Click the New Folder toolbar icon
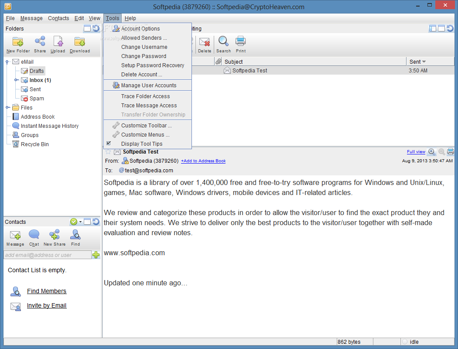Viewport: 458px width, 349px height. tap(18, 42)
